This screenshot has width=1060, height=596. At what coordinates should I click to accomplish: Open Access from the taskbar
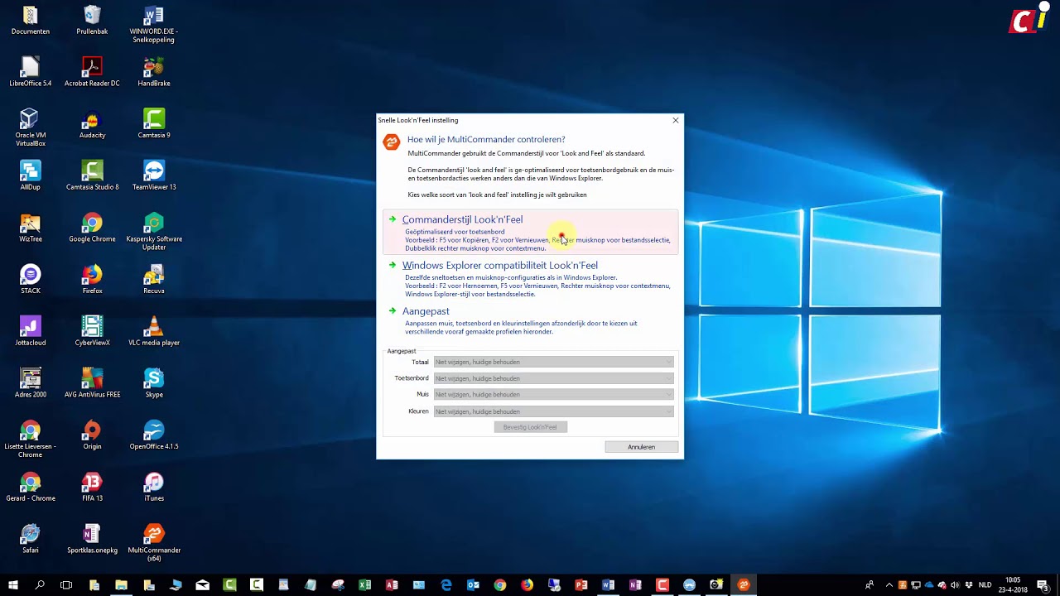(x=392, y=585)
